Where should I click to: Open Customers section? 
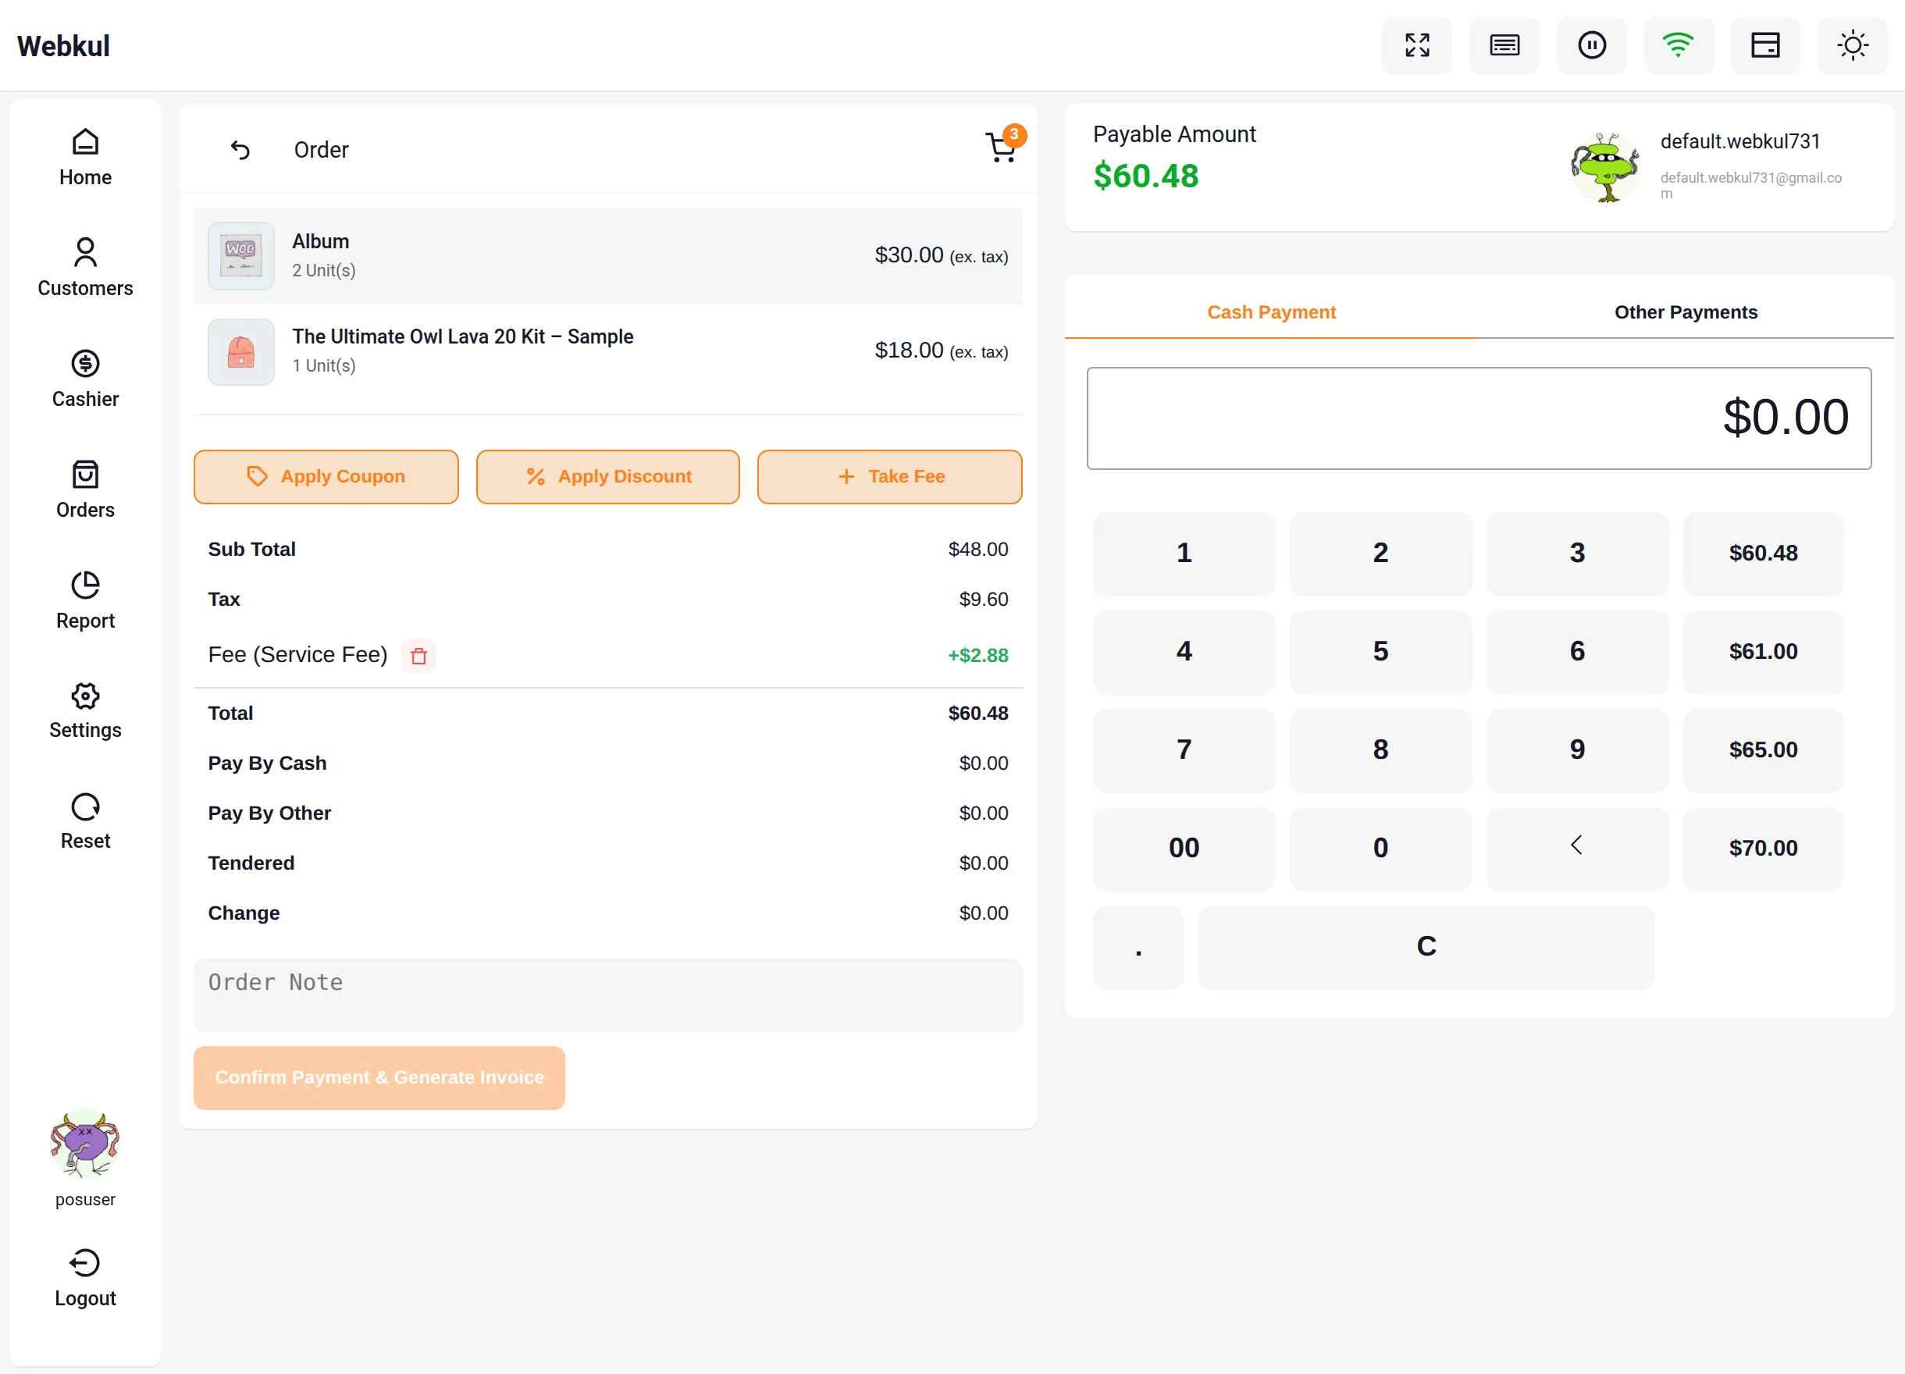pos(85,268)
